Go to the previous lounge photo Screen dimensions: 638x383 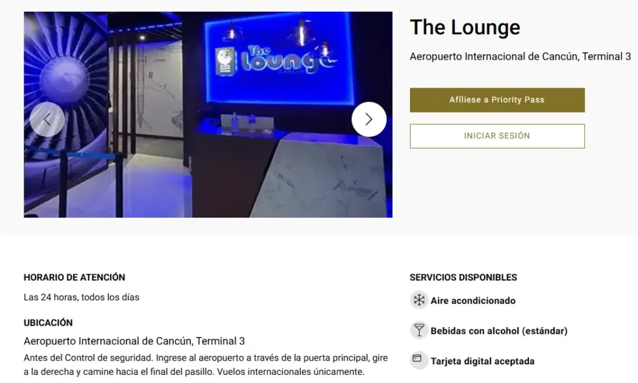pos(47,119)
